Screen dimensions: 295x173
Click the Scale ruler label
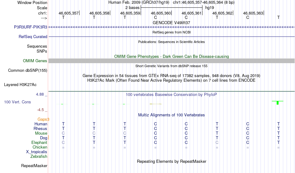tap(42, 8)
